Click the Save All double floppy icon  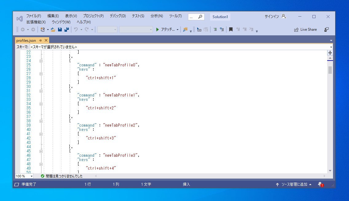pos(67,30)
